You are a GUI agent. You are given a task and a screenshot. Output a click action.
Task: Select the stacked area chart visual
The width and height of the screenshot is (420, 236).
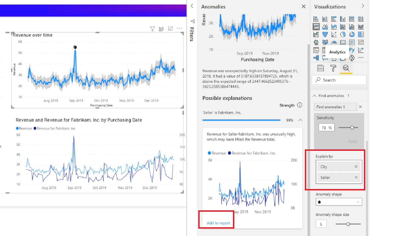tap(334, 27)
